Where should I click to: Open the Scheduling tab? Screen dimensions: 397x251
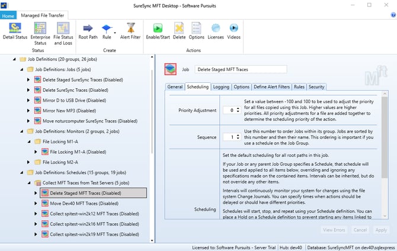click(198, 87)
